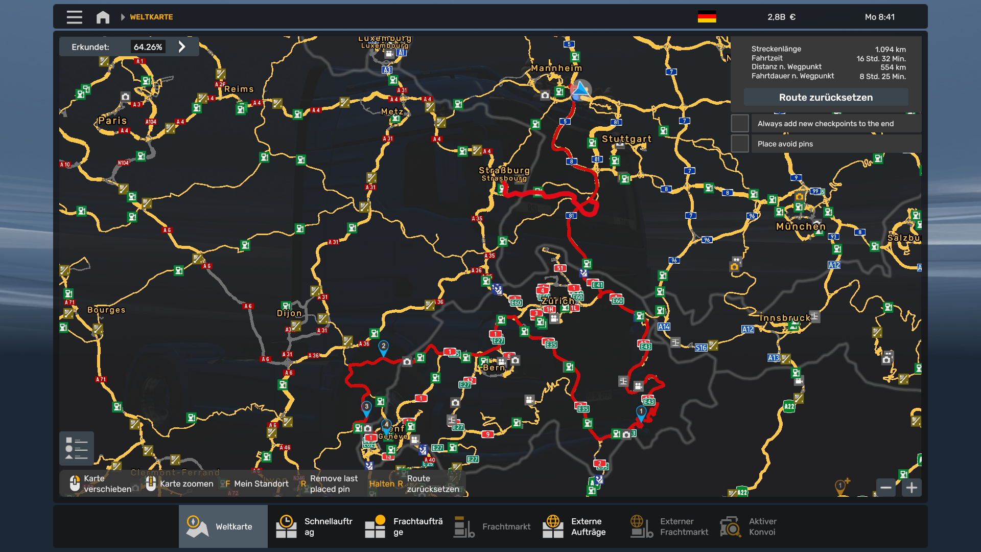Viewport: 981px width, 552px height.
Task: Select the German flag language icon
Action: point(707,17)
